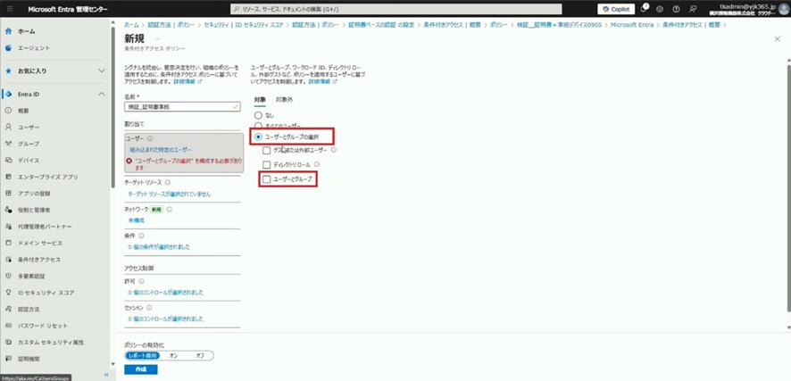Collapse the left navigation panel arrows
This screenshot has height=381, width=791.
[x=104, y=375]
